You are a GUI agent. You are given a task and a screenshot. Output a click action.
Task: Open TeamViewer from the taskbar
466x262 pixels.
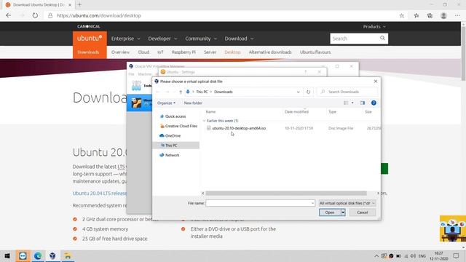pos(23,255)
